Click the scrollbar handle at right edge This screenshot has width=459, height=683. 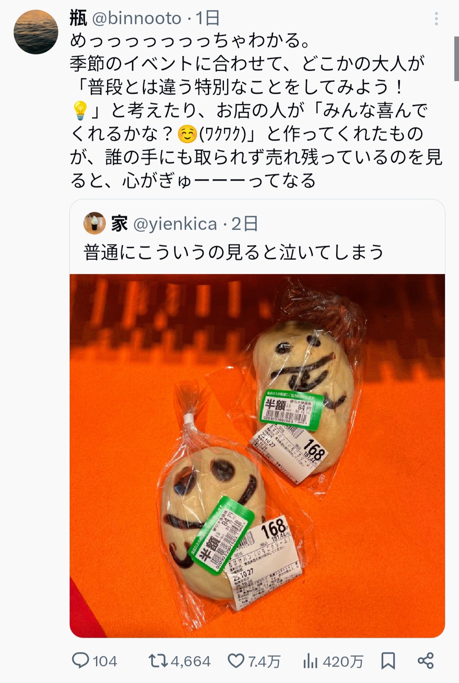456,59
